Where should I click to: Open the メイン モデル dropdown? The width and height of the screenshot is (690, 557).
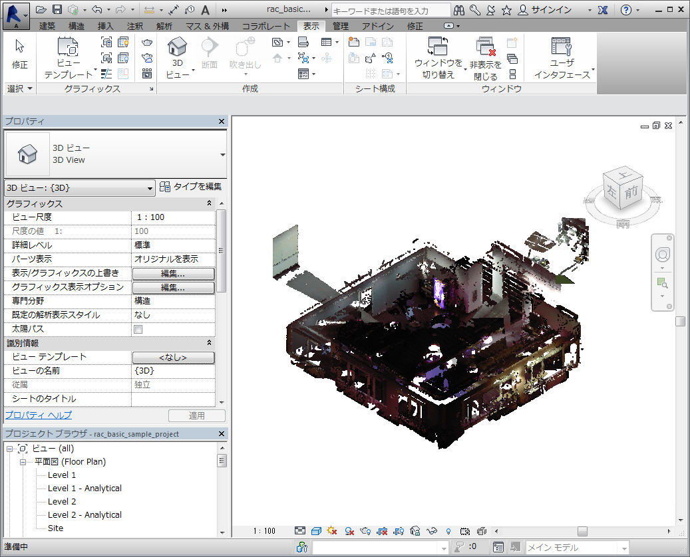click(622, 548)
